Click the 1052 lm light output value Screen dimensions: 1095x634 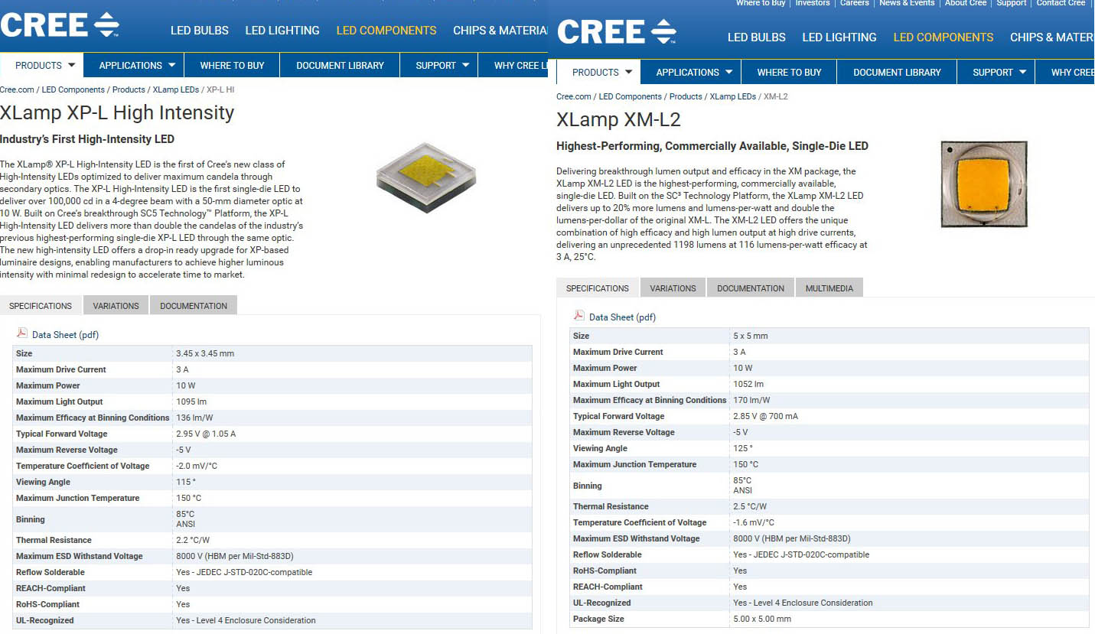click(x=748, y=384)
